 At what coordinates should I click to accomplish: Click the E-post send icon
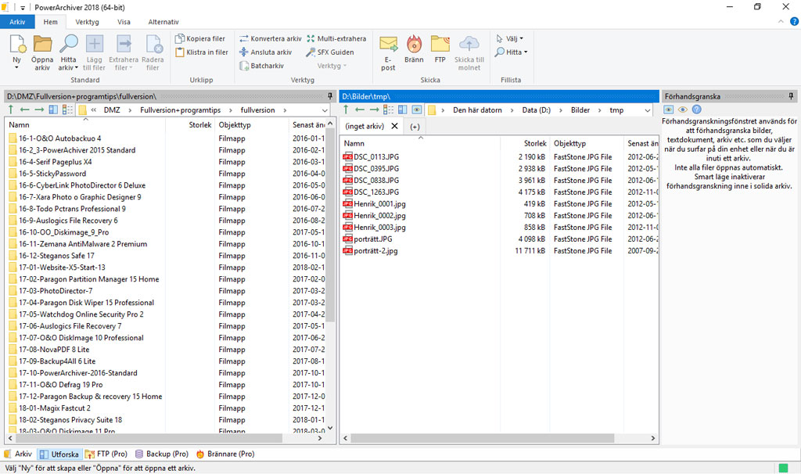388,45
